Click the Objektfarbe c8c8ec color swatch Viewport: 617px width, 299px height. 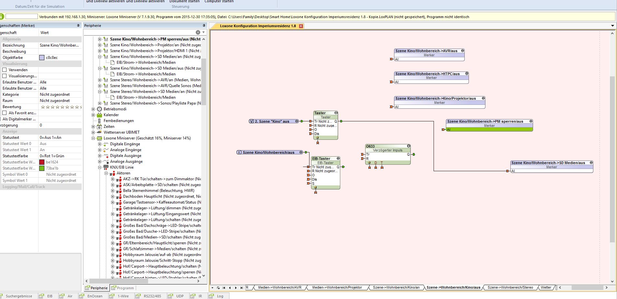tap(42, 58)
